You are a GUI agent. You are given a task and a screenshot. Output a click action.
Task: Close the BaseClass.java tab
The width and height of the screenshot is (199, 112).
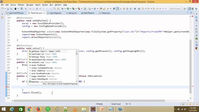(44, 13)
